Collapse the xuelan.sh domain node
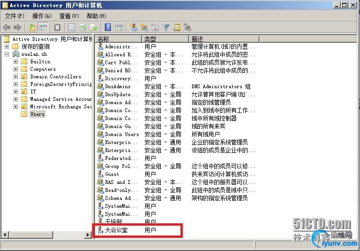 7,54
